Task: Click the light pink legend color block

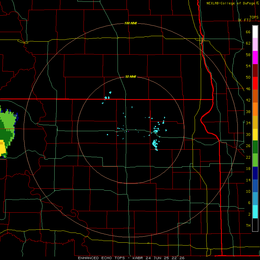Action: click(x=255, y=44)
